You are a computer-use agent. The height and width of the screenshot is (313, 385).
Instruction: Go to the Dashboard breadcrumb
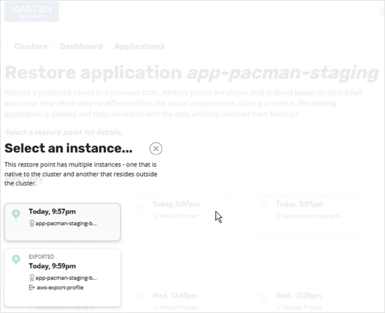pyautogui.click(x=81, y=46)
